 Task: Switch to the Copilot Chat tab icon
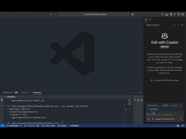pos(150,20)
